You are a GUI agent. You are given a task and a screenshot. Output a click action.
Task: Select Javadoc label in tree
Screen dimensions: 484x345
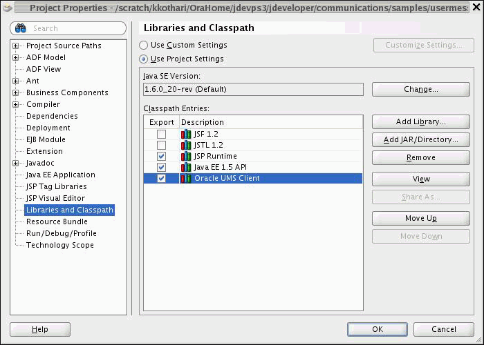[x=40, y=163]
